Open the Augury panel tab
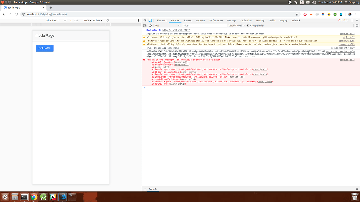This screenshot has width=360, height=202. tap(283, 20)
